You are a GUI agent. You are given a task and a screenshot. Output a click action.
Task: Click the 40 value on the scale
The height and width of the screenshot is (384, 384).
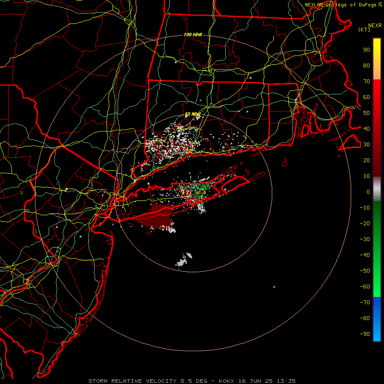pyautogui.click(x=367, y=129)
